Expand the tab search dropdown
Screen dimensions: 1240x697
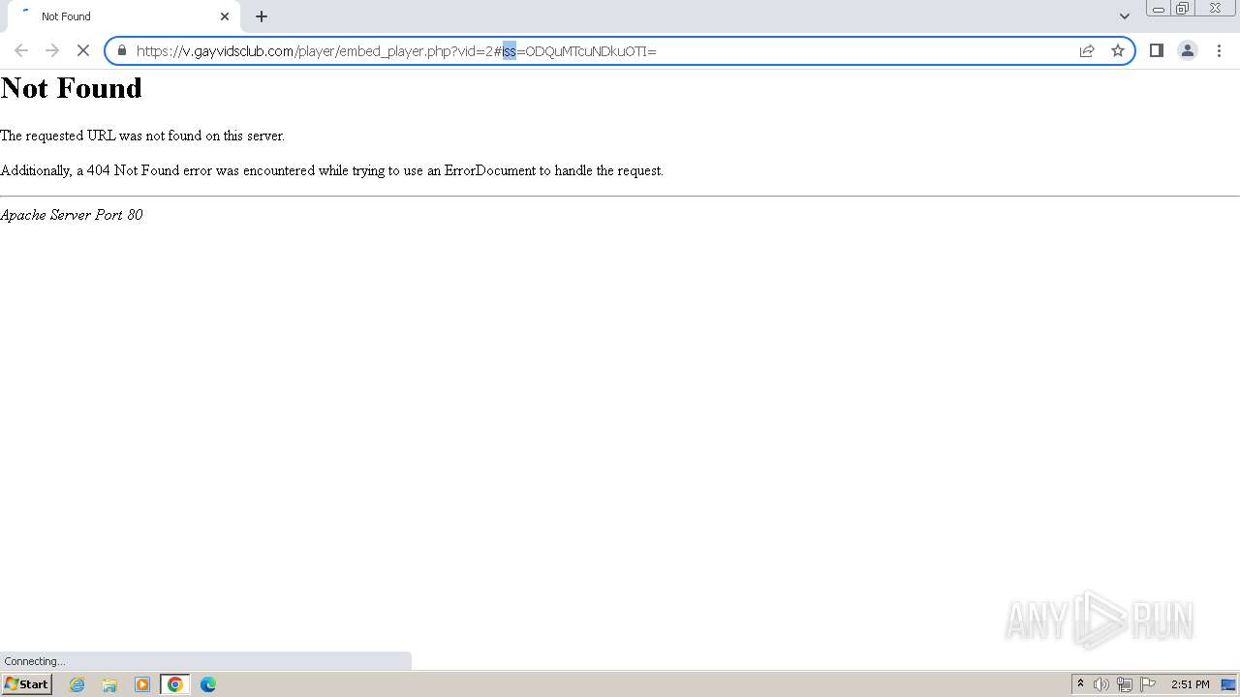pos(1125,16)
